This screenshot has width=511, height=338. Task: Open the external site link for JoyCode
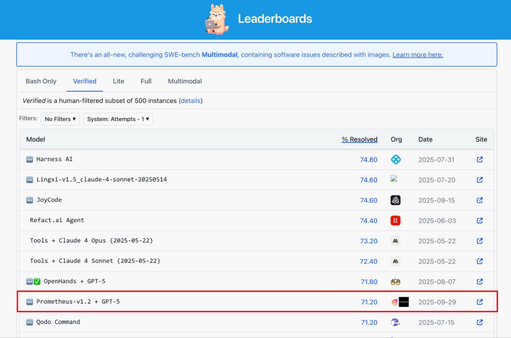click(479, 200)
